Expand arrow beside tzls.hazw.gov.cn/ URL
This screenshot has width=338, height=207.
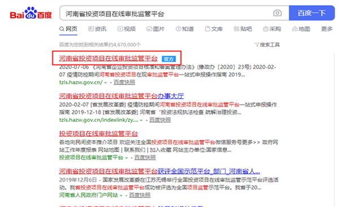coord(106,82)
